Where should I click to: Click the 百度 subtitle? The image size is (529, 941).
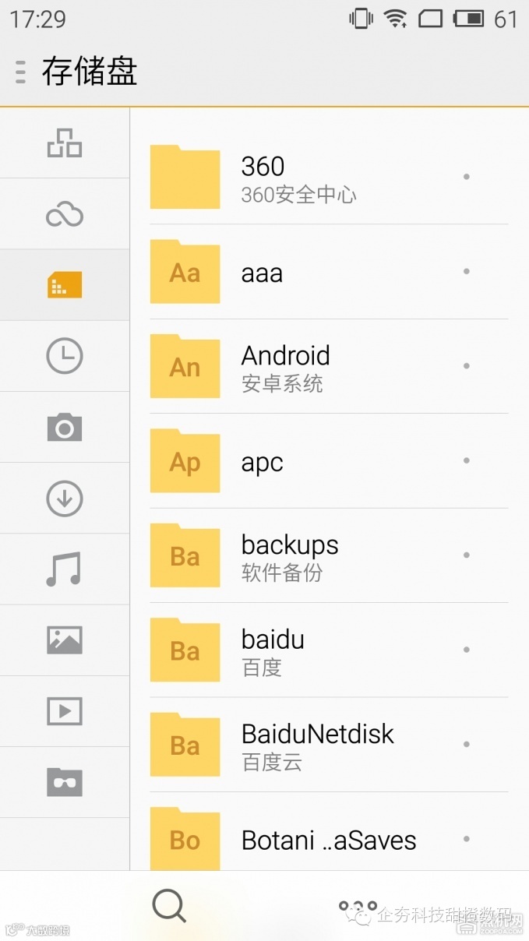coord(262,668)
